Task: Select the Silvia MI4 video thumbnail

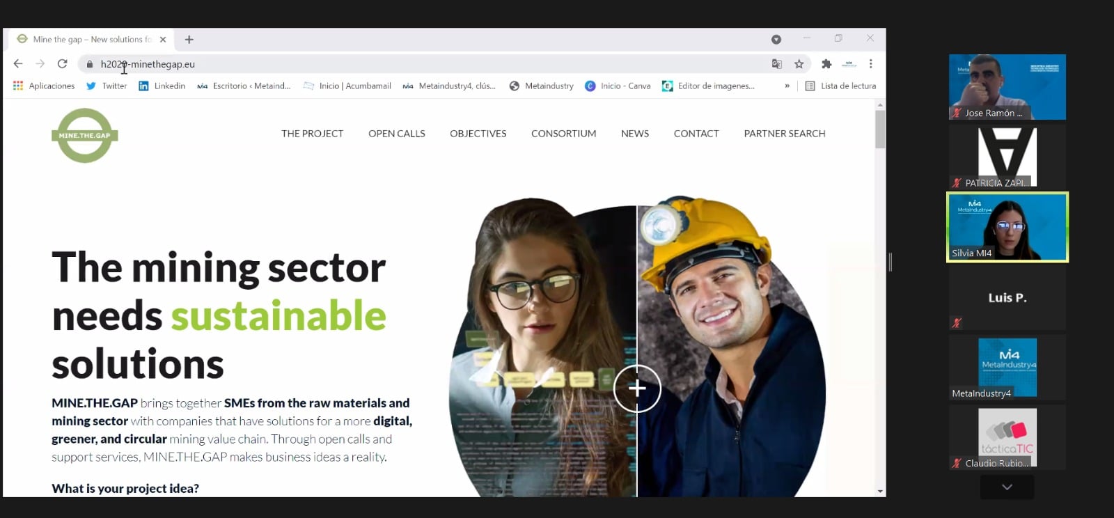Action: (x=1007, y=228)
